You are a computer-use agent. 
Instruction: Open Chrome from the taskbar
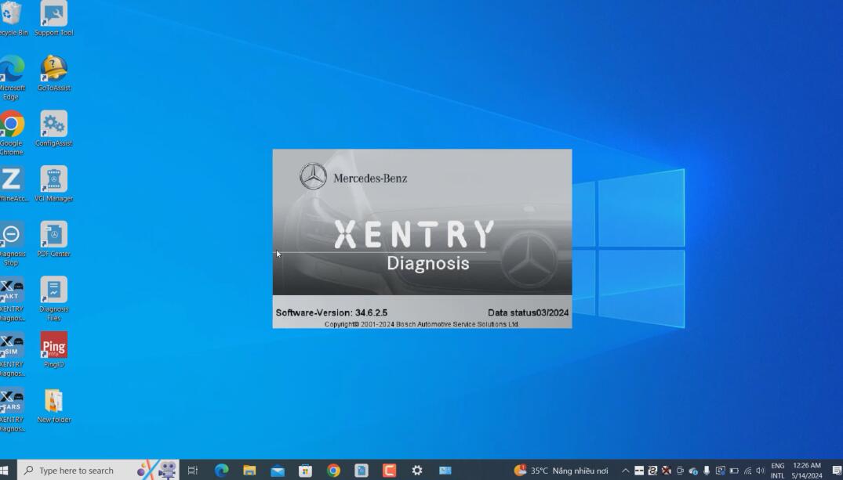[x=333, y=471]
